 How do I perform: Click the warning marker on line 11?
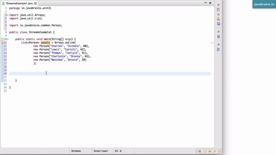click(x=2, y=43)
